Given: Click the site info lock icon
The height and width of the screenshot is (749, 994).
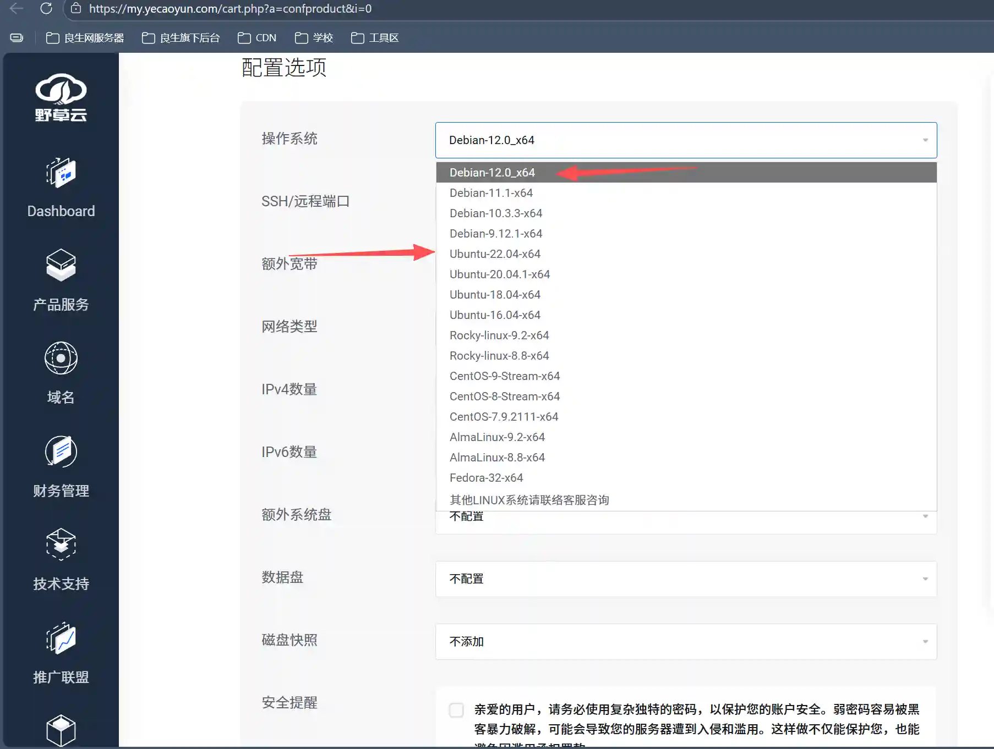Looking at the screenshot, I should [77, 8].
